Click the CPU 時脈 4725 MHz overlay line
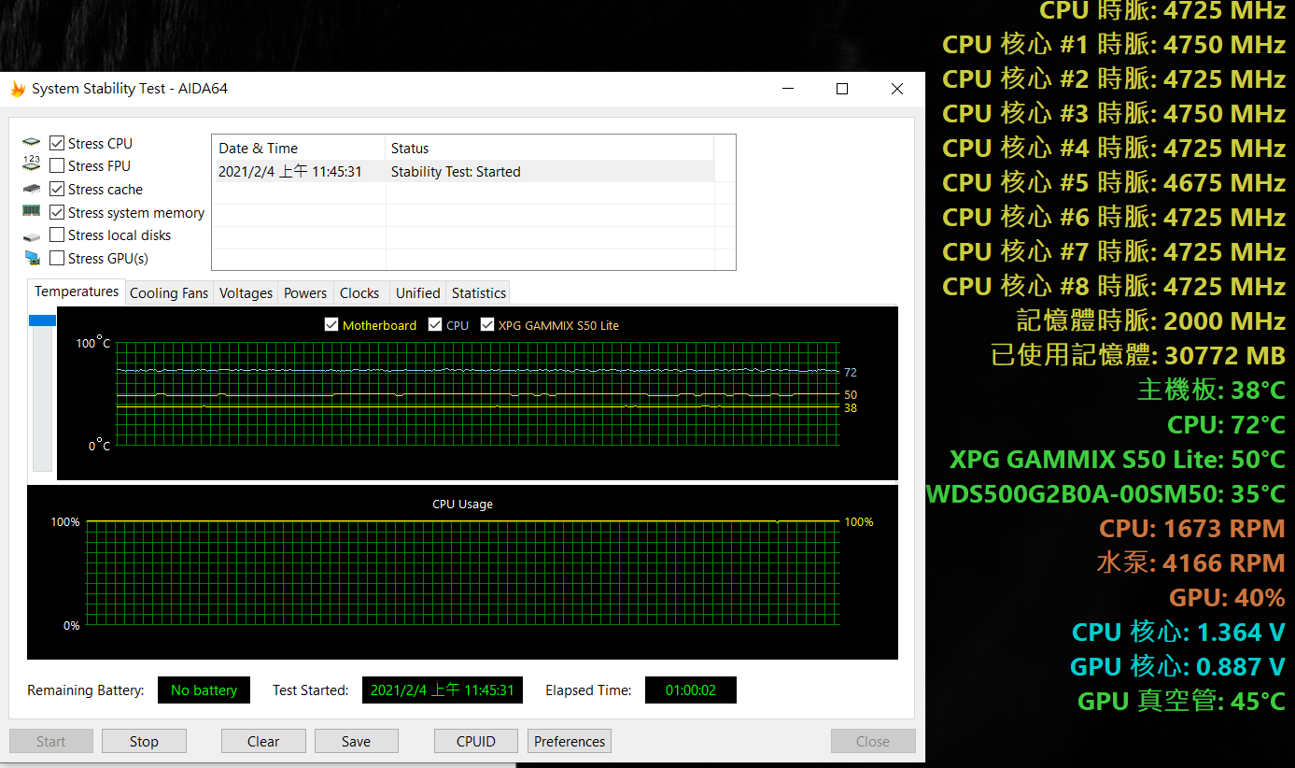Image resolution: width=1295 pixels, height=768 pixels. (x=1162, y=11)
